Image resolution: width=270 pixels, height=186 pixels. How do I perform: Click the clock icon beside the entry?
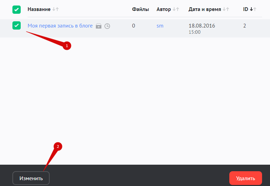tap(107, 26)
